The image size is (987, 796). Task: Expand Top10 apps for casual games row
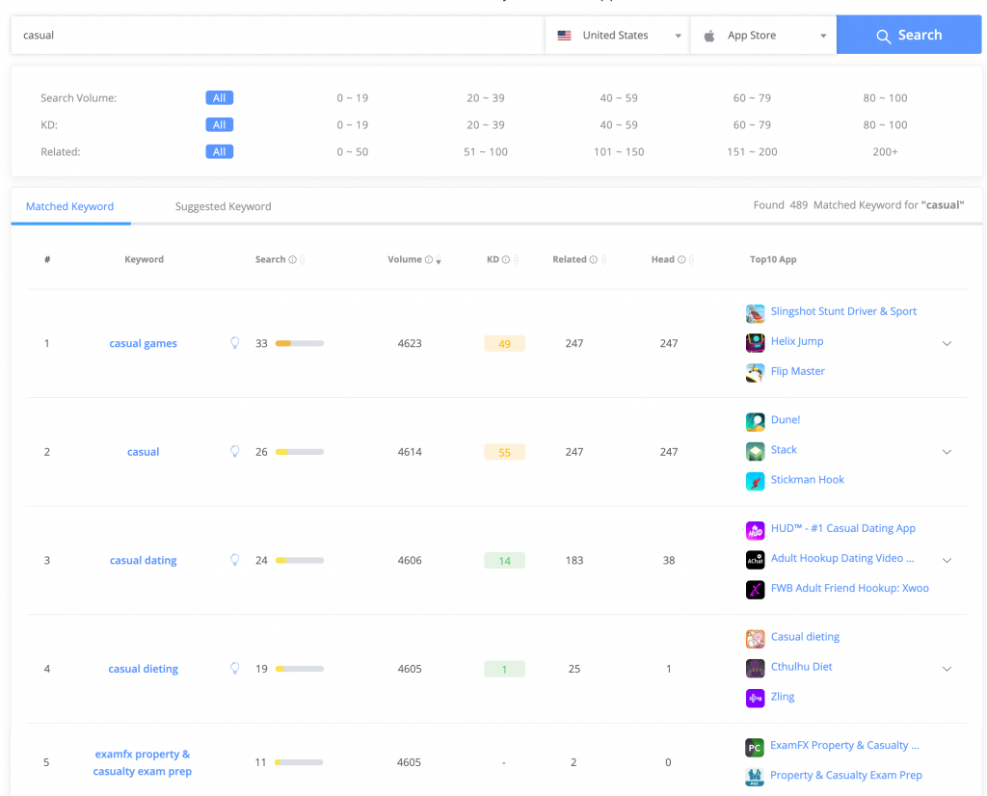pos(947,343)
